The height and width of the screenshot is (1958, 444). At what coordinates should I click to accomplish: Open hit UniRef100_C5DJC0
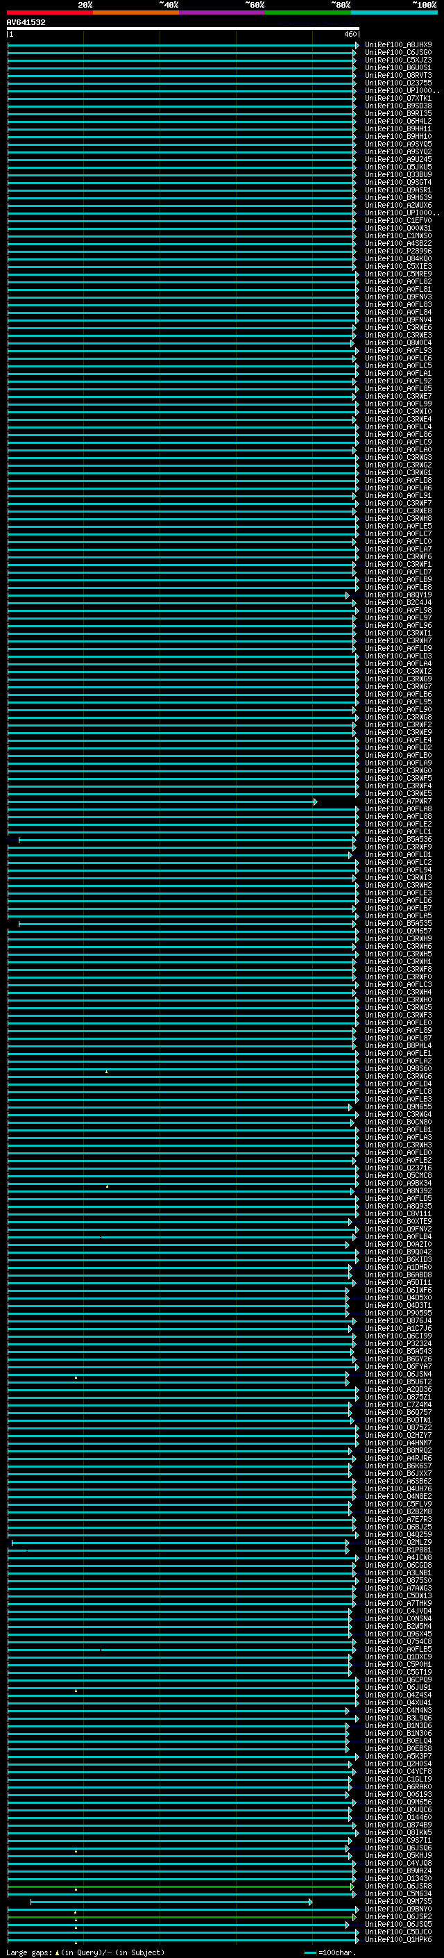(398, 1932)
